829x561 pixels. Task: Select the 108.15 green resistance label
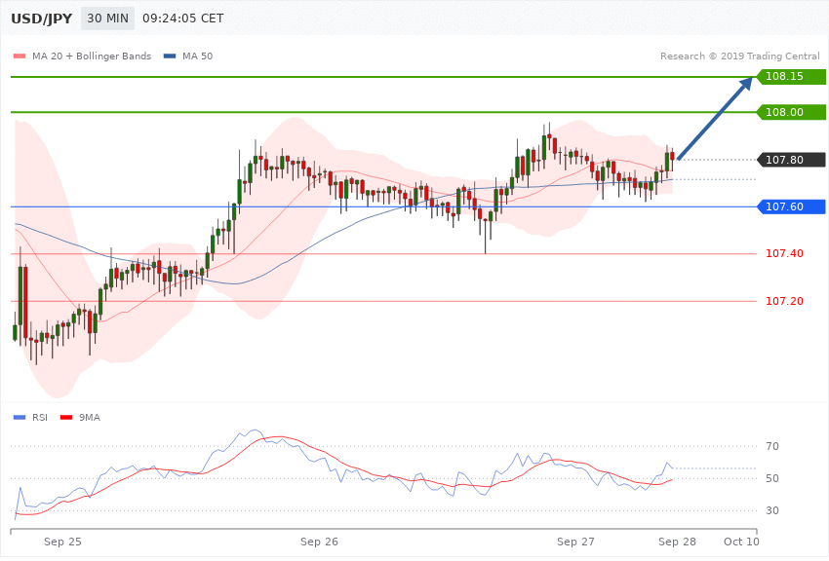tap(791, 77)
